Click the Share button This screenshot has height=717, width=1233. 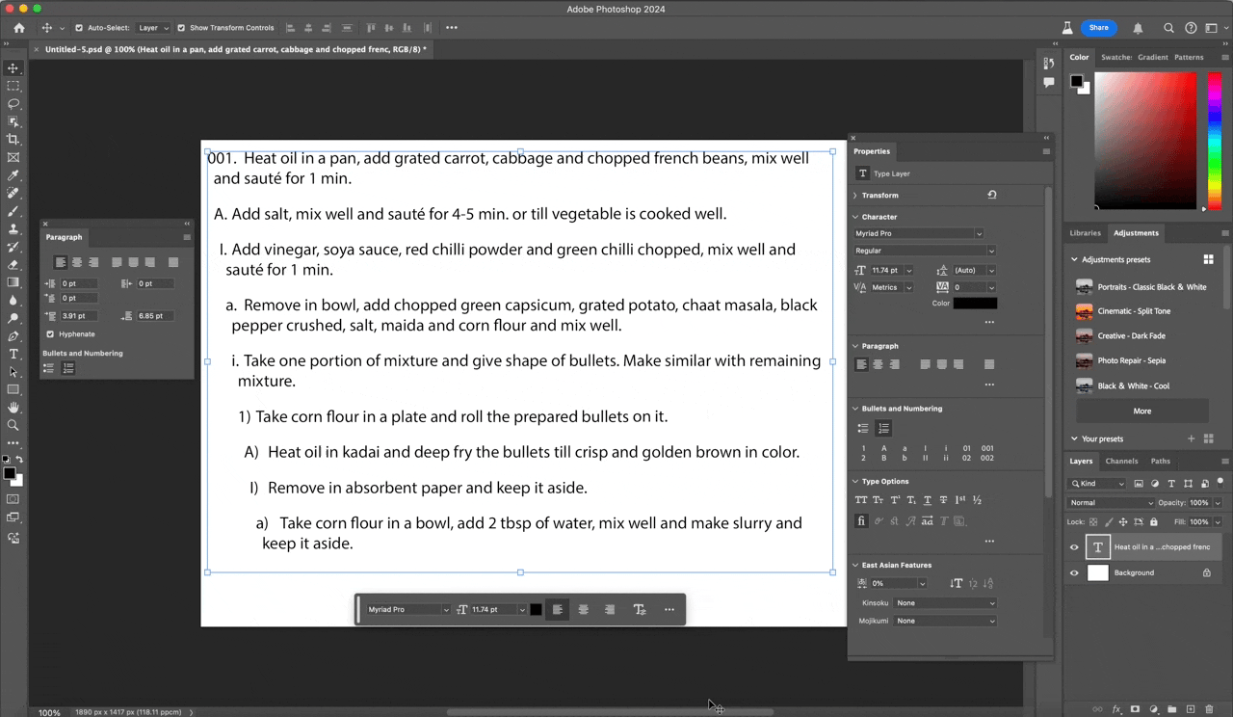[1098, 28]
